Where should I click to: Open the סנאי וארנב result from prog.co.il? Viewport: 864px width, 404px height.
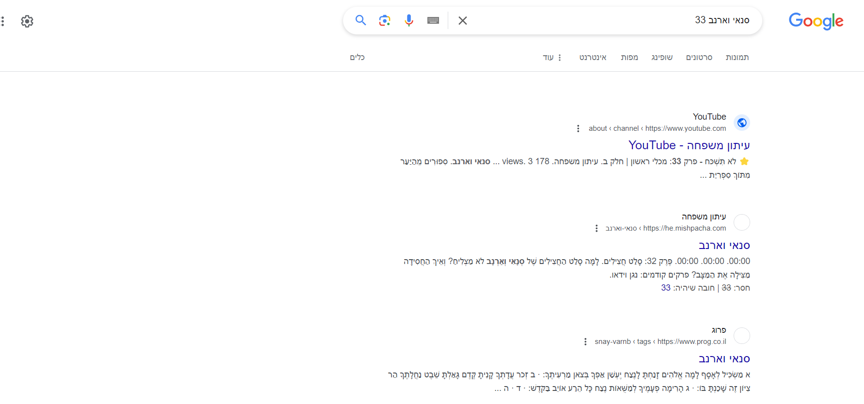(724, 359)
